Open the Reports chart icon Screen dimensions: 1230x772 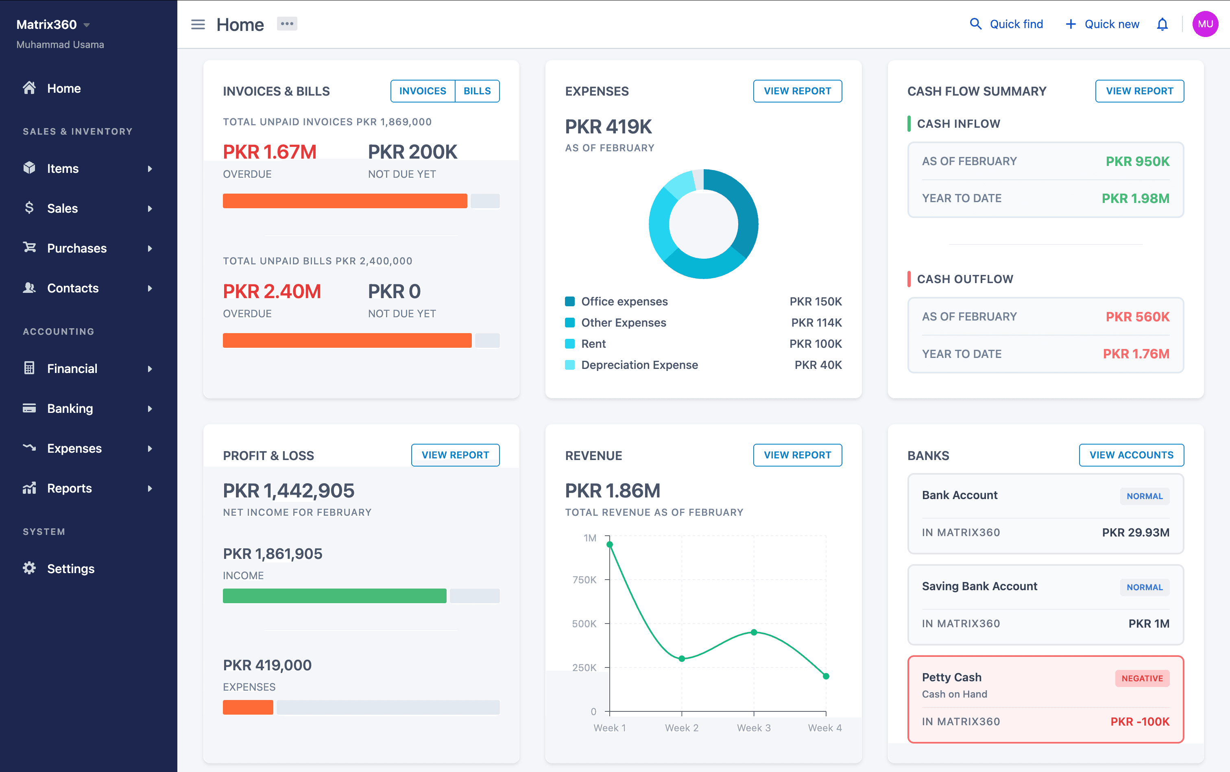coord(29,488)
